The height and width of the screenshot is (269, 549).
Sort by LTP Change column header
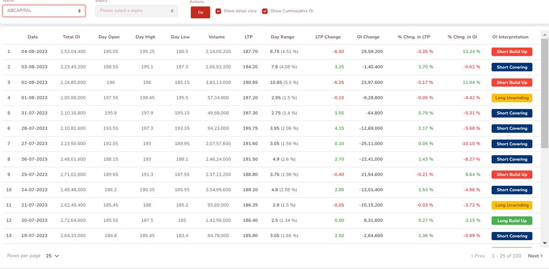point(328,37)
